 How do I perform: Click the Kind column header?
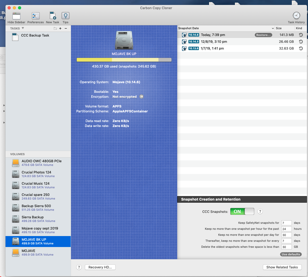300,28
